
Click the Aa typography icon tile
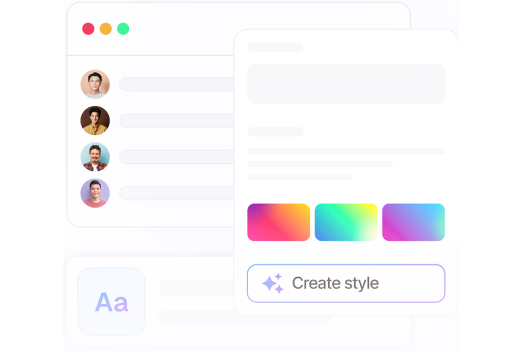click(x=111, y=302)
